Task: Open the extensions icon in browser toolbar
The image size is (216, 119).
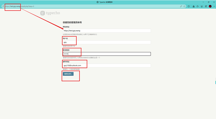Action: click(x=193, y=6)
